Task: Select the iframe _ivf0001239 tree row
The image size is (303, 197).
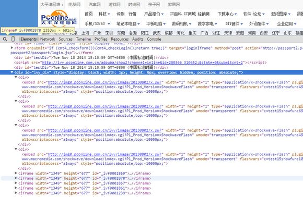Action: pyautogui.click(x=151, y=193)
